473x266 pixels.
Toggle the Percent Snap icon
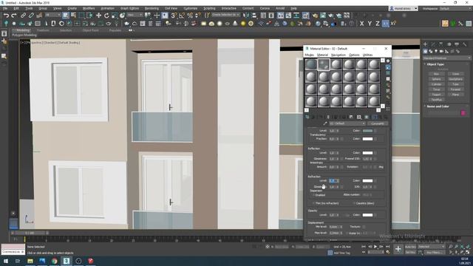(x=190, y=16)
